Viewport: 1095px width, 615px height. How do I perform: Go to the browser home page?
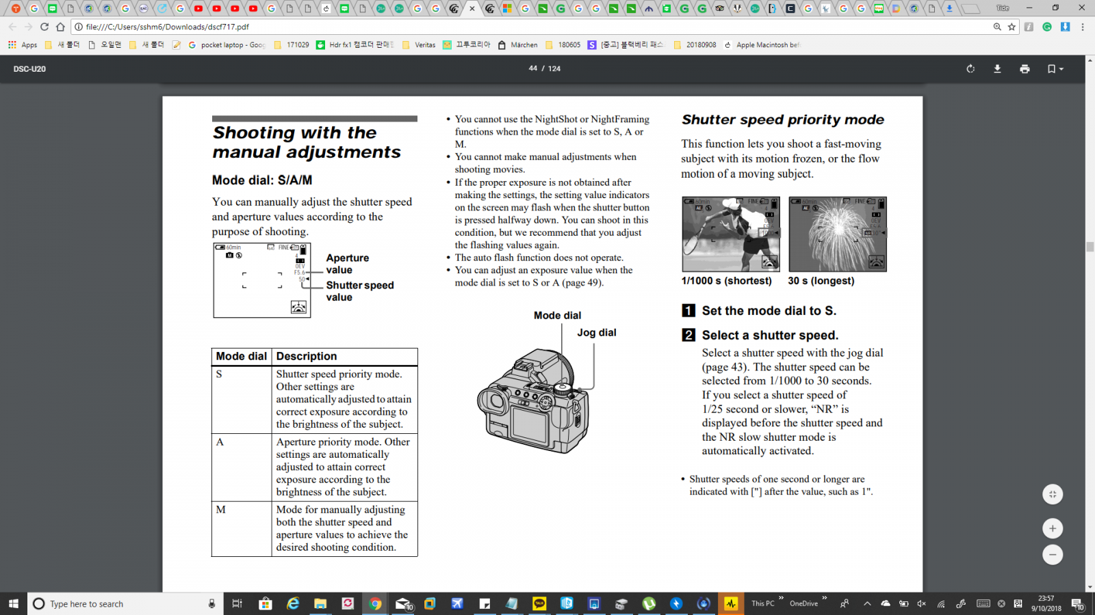click(x=60, y=27)
